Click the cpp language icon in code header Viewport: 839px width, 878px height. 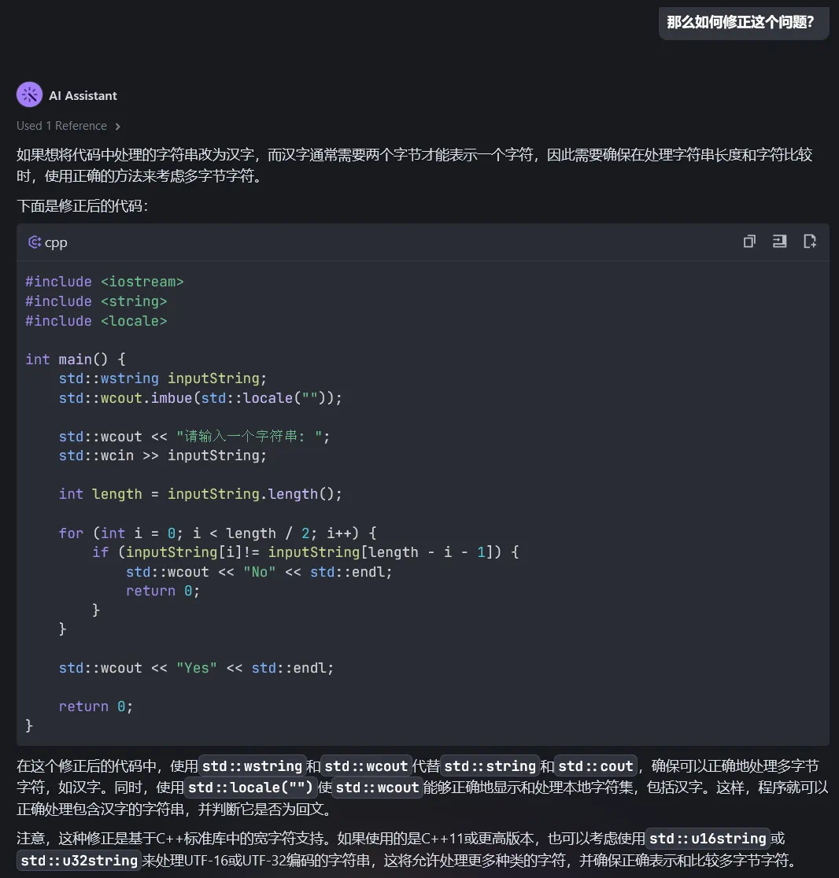(34, 242)
